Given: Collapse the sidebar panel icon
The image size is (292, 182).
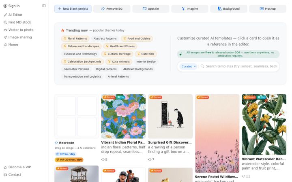Looking at the screenshot, I should pos(44,6).
